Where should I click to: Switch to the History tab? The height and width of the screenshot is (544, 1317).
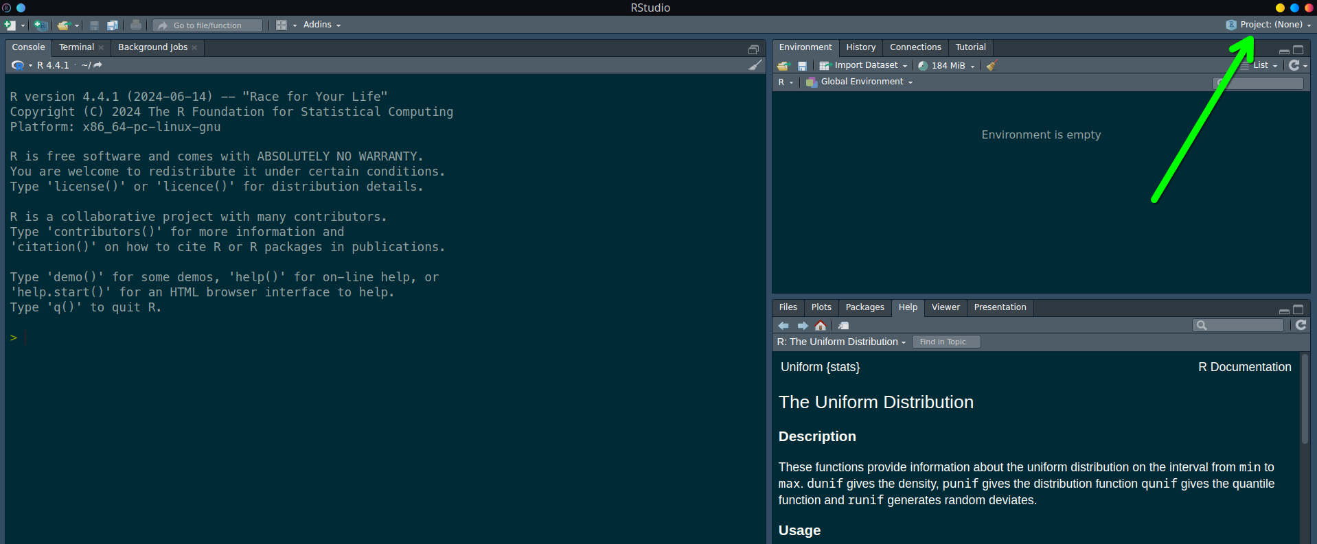coord(860,47)
